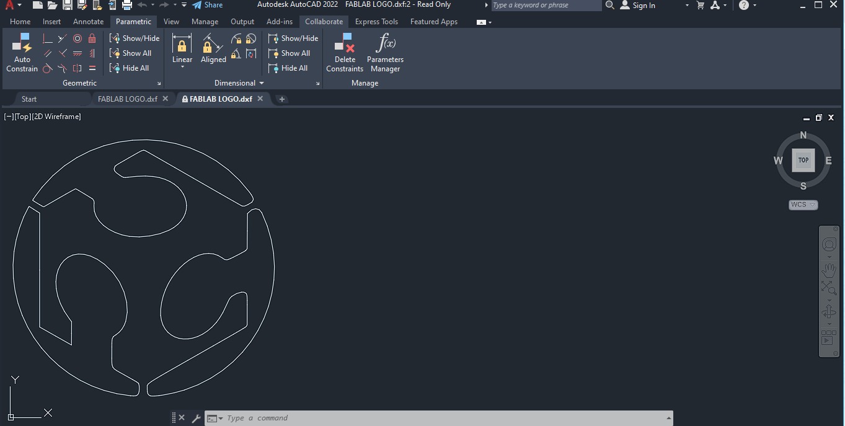Click the Delete Constraints tool
Screen dimensions: 845x426
[x=345, y=53]
